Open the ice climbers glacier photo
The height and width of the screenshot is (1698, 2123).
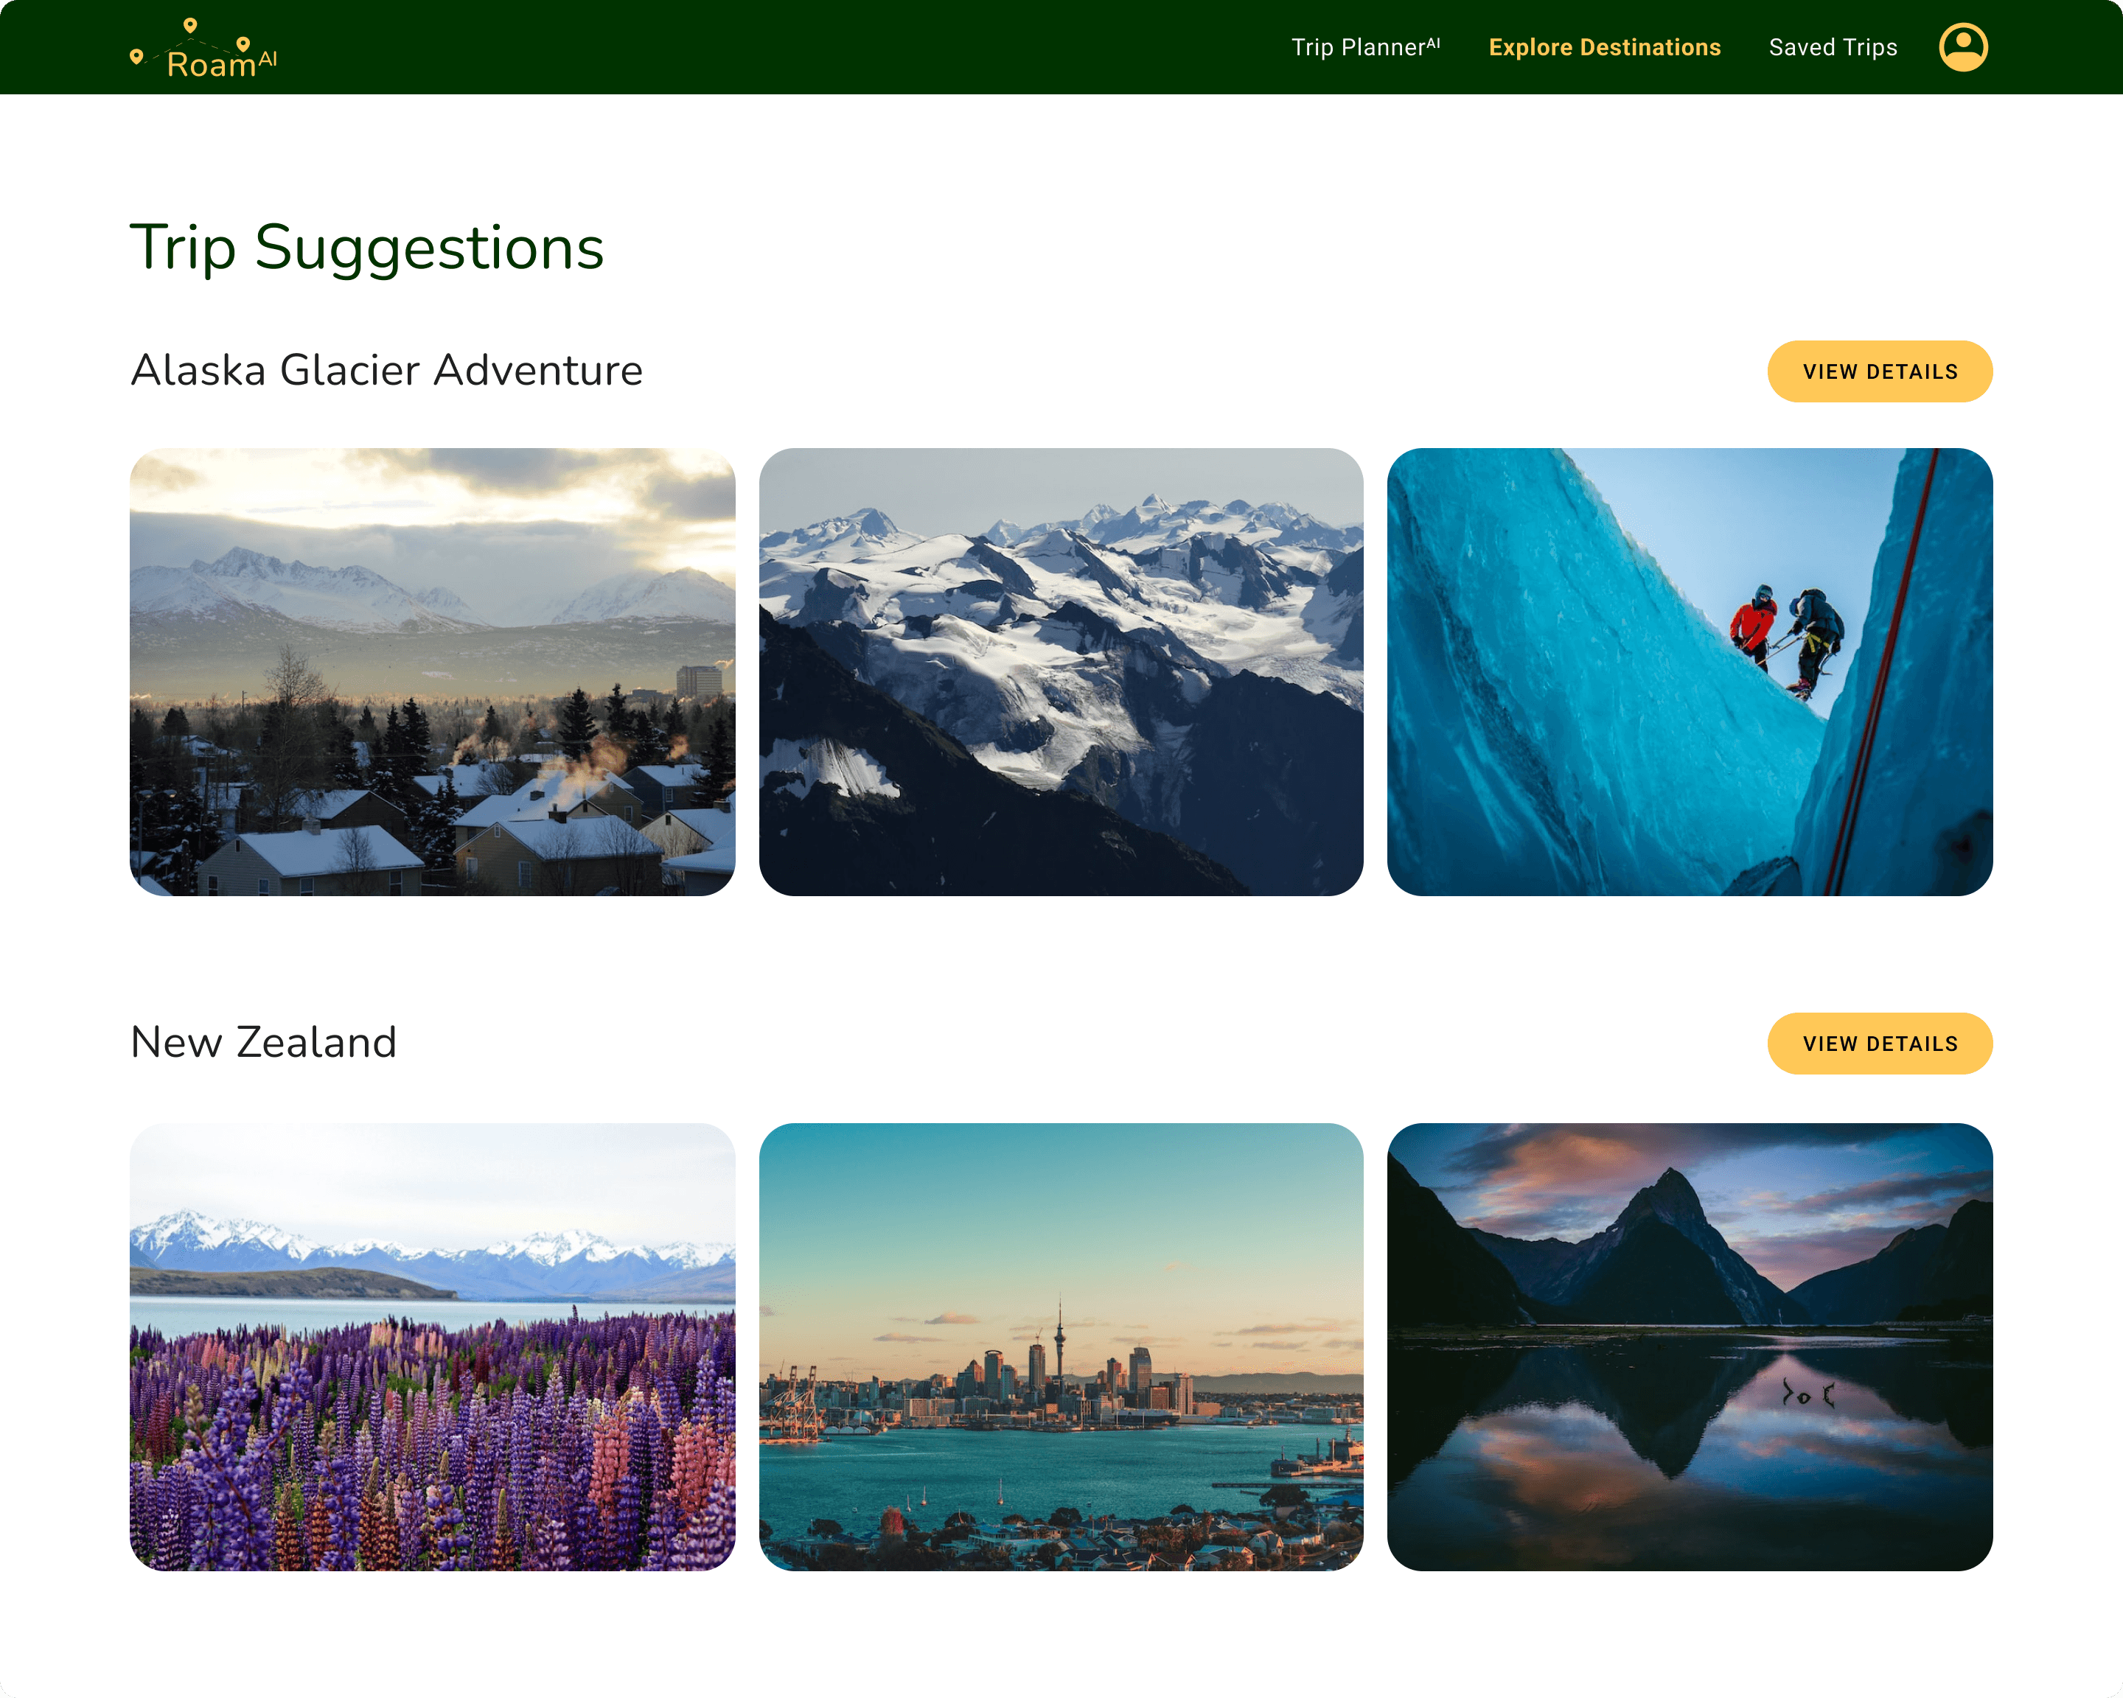click(1689, 671)
